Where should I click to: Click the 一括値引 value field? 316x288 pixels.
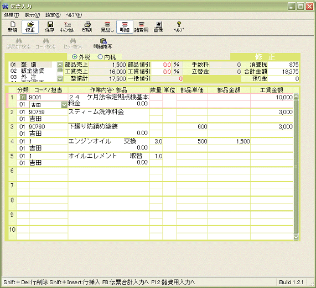click(167, 78)
